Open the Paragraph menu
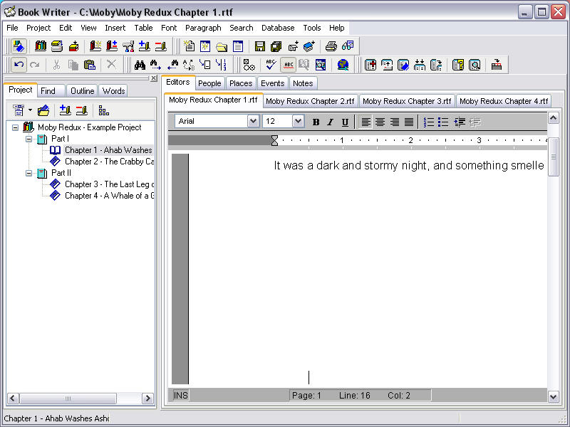Viewport: 570px width, 427px height. point(203,28)
